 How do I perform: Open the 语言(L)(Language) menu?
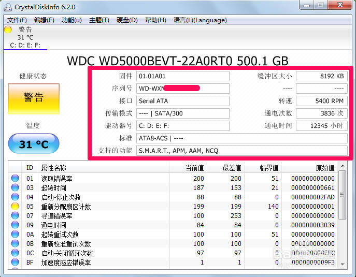(200, 20)
